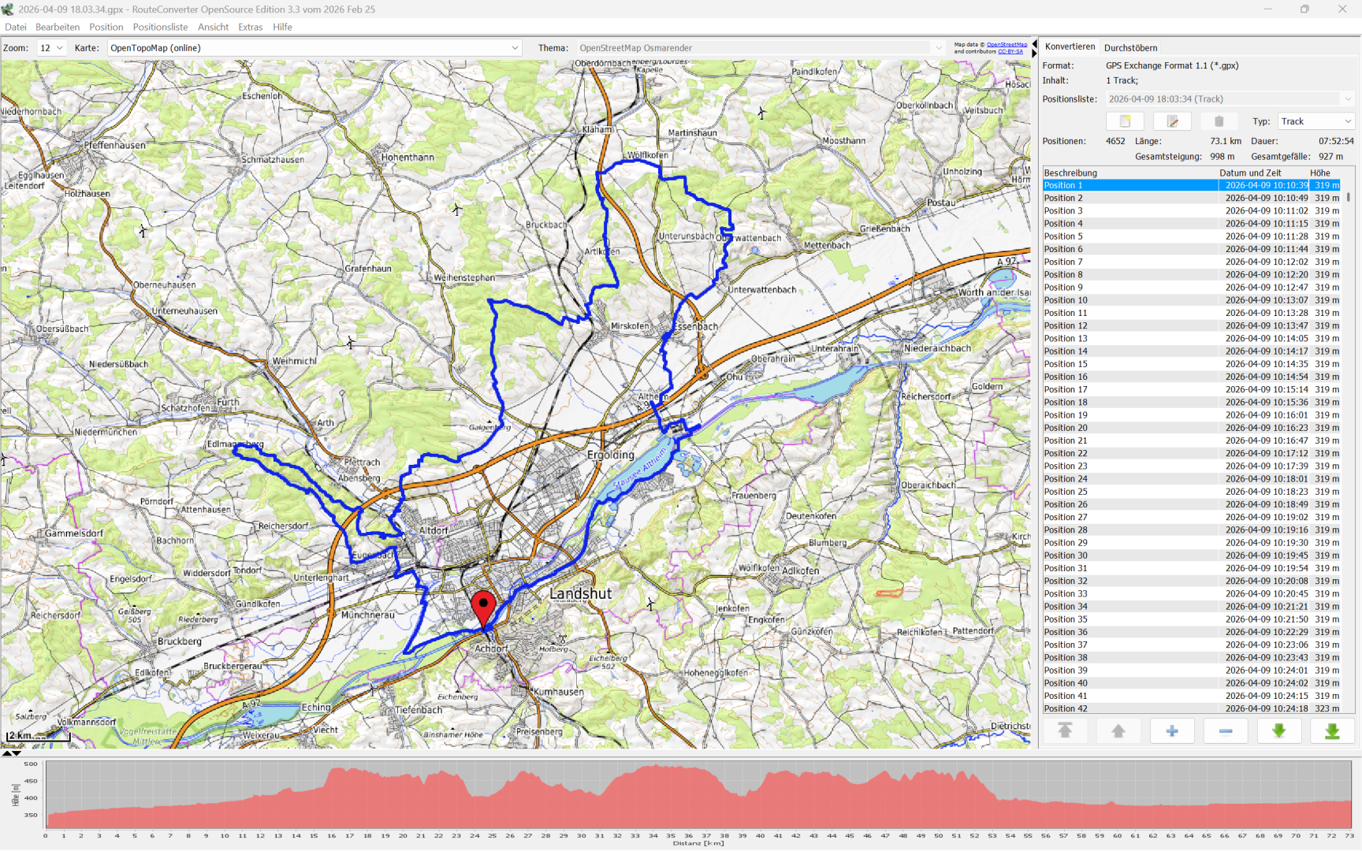Open the Extras menu
Image resolution: width=1362 pixels, height=851 pixels.
(250, 27)
